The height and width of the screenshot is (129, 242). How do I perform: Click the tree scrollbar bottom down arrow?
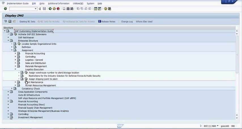(237, 118)
